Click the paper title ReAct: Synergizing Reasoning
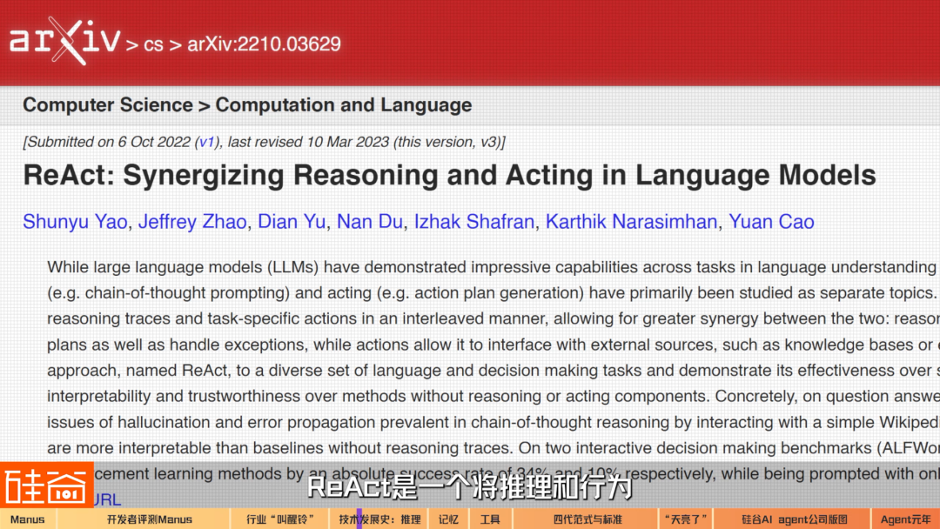Image resolution: width=940 pixels, height=529 pixels. 450,176
